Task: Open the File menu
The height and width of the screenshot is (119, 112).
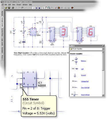Action: pos(6,5)
